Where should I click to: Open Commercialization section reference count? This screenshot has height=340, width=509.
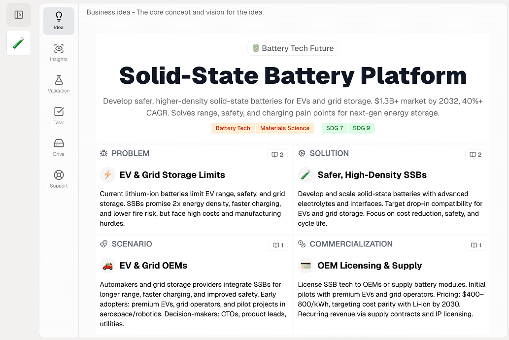pos(476,245)
